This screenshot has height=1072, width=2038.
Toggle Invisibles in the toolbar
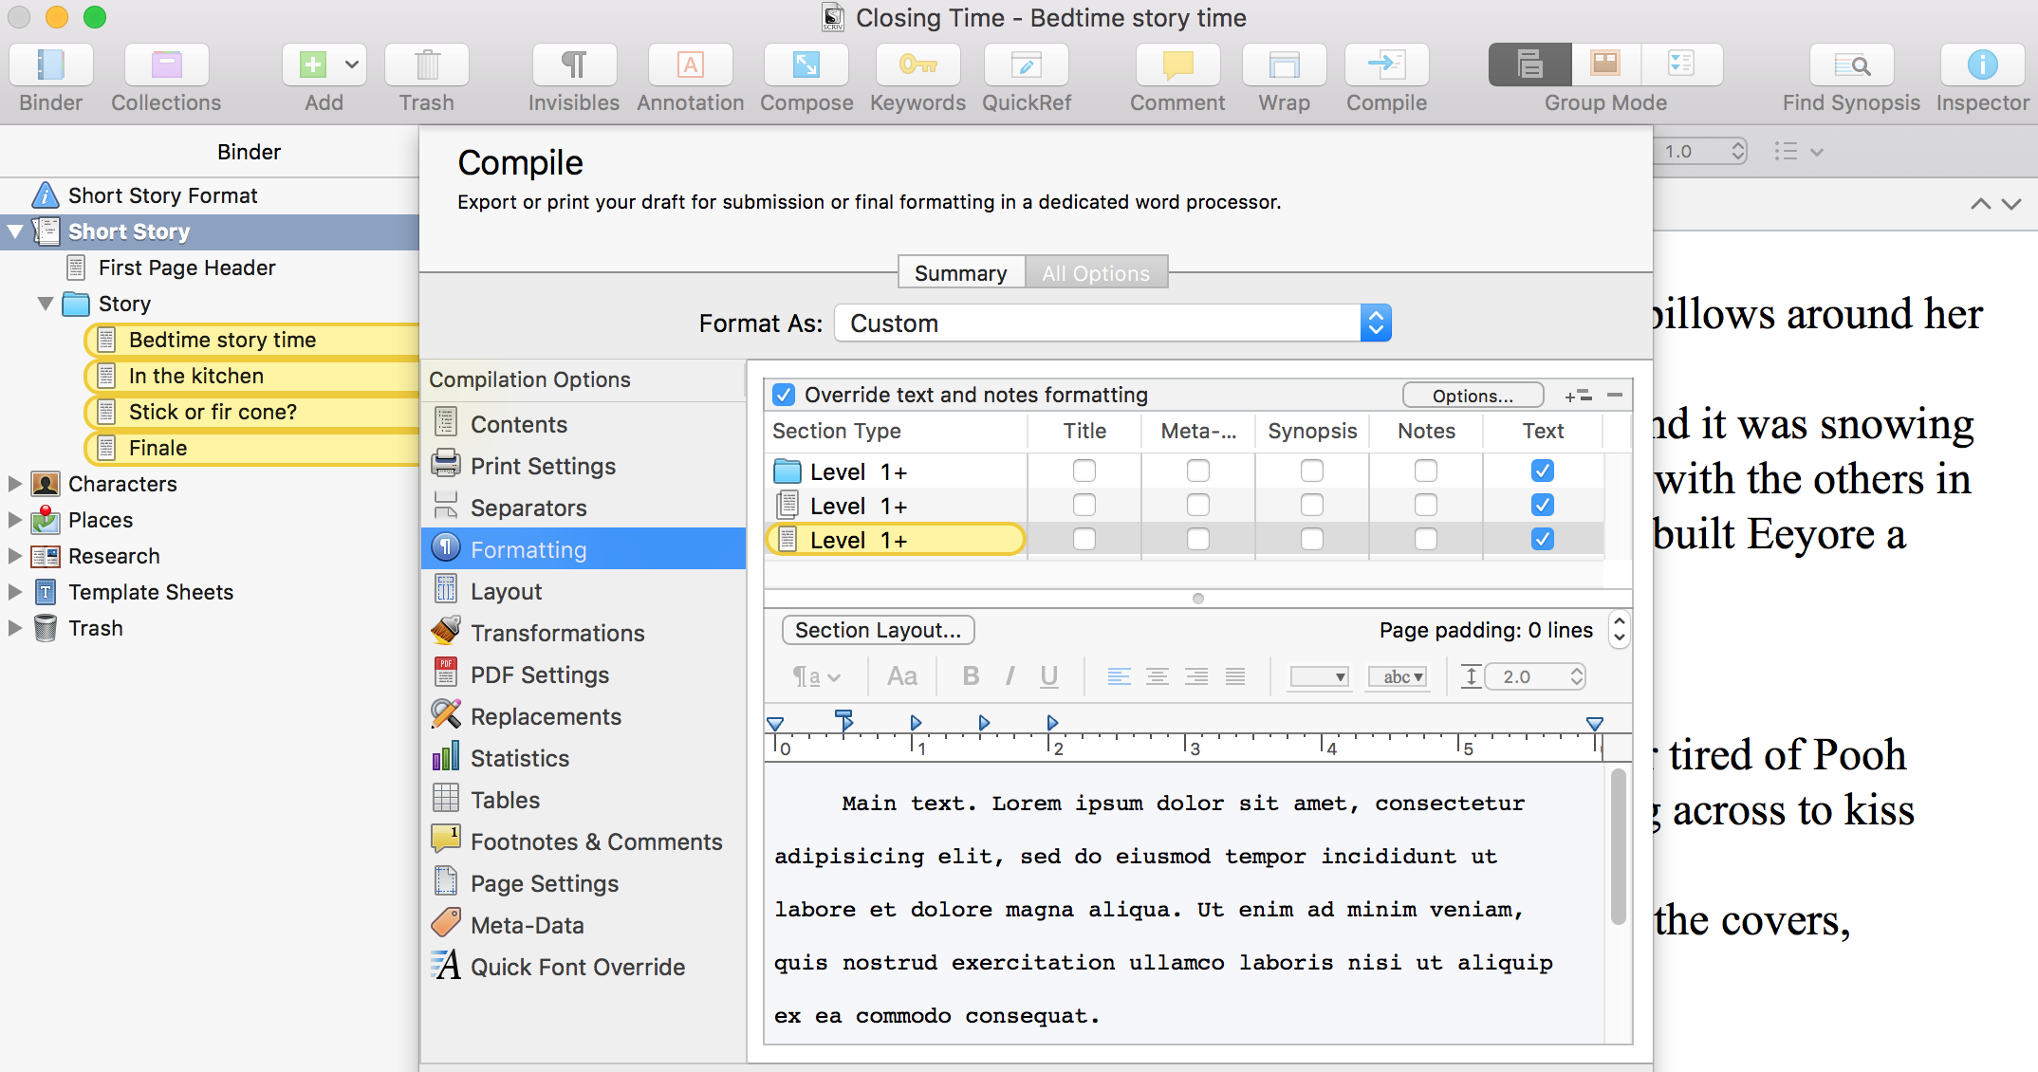[x=573, y=65]
